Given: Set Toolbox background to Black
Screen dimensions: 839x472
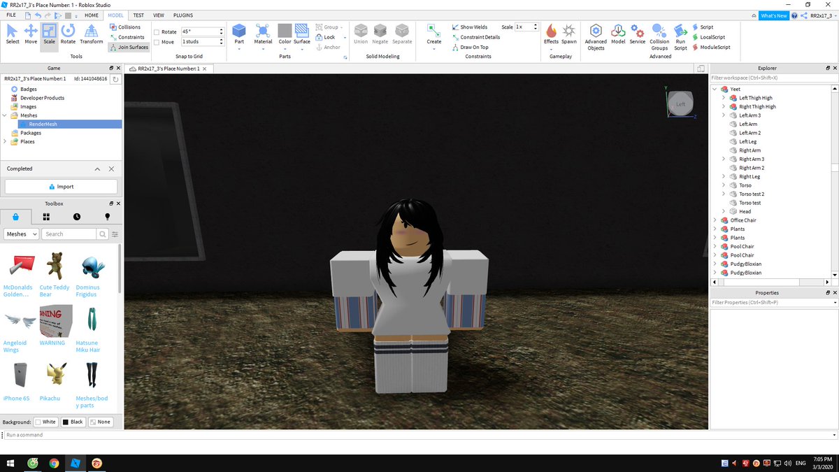Looking at the screenshot, I should click(73, 422).
